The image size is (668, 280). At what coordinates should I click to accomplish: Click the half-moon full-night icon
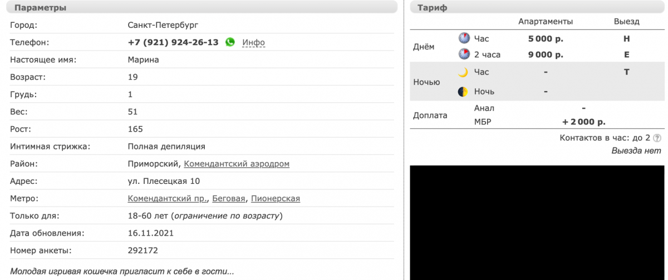click(463, 92)
